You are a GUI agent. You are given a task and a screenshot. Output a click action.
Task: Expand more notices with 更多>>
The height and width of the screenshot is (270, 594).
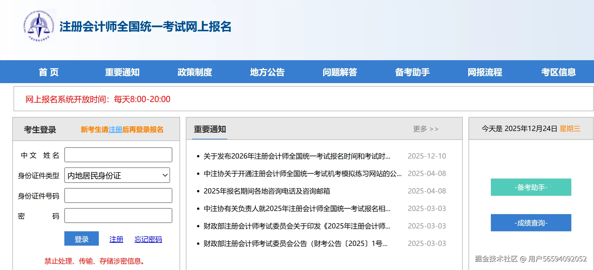point(426,129)
